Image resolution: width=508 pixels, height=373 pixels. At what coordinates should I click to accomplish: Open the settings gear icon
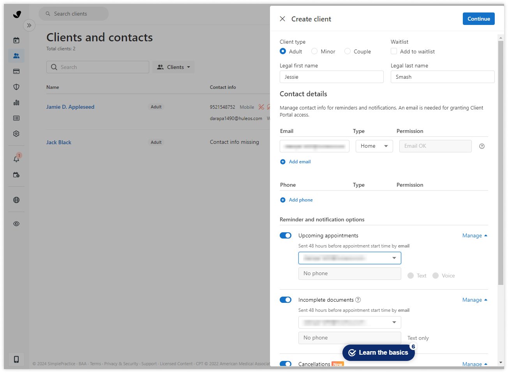[x=16, y=134]
